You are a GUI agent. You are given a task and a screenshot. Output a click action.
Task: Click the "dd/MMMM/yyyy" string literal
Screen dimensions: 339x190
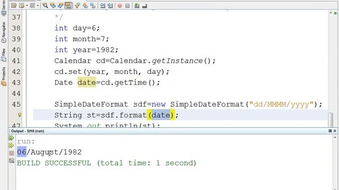point(281,104)
